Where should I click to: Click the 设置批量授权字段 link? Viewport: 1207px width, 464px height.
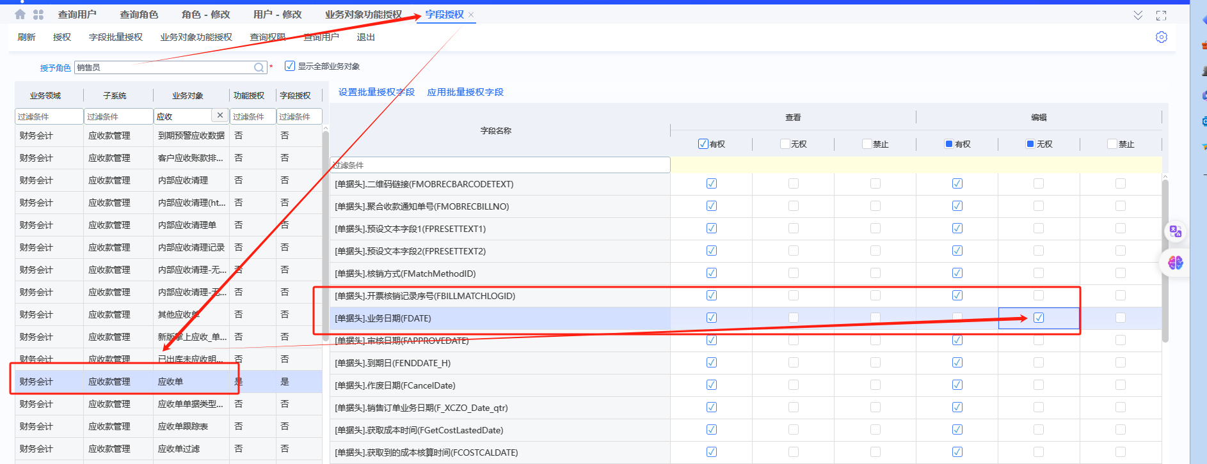[376, 92]
